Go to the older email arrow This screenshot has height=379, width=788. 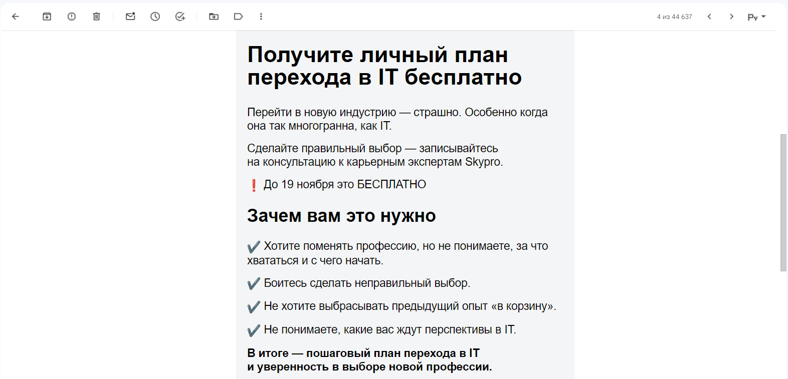[731, 17]
